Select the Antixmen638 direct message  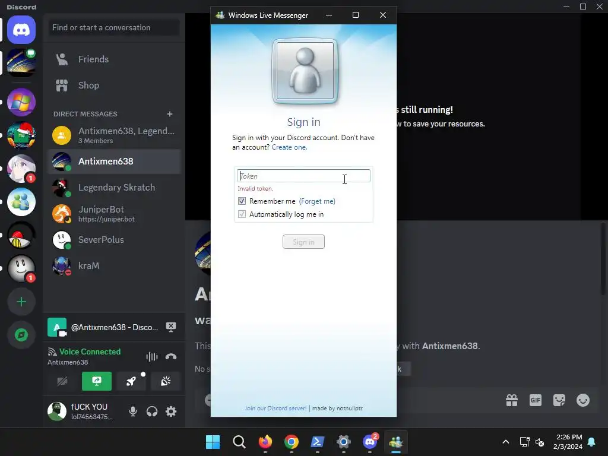tap(113, 161)
